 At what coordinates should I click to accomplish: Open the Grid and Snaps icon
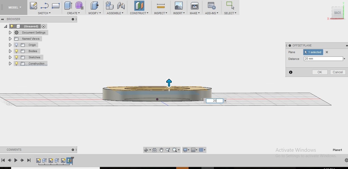point(193,150)
